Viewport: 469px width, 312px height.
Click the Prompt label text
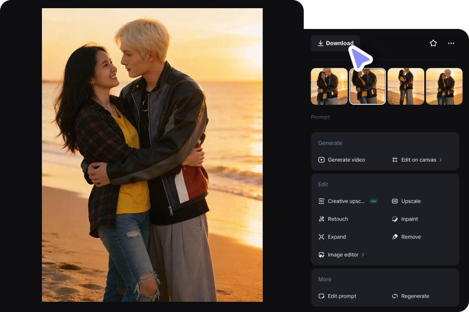(320, 118)
